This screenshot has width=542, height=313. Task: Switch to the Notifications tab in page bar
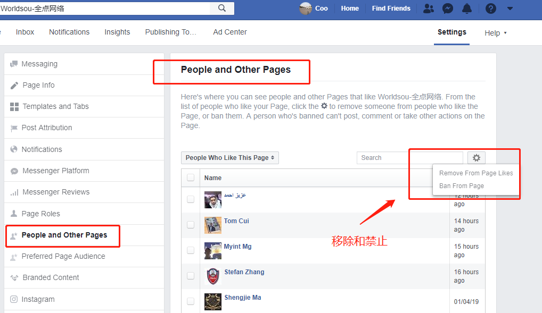[x=69, y=32]
